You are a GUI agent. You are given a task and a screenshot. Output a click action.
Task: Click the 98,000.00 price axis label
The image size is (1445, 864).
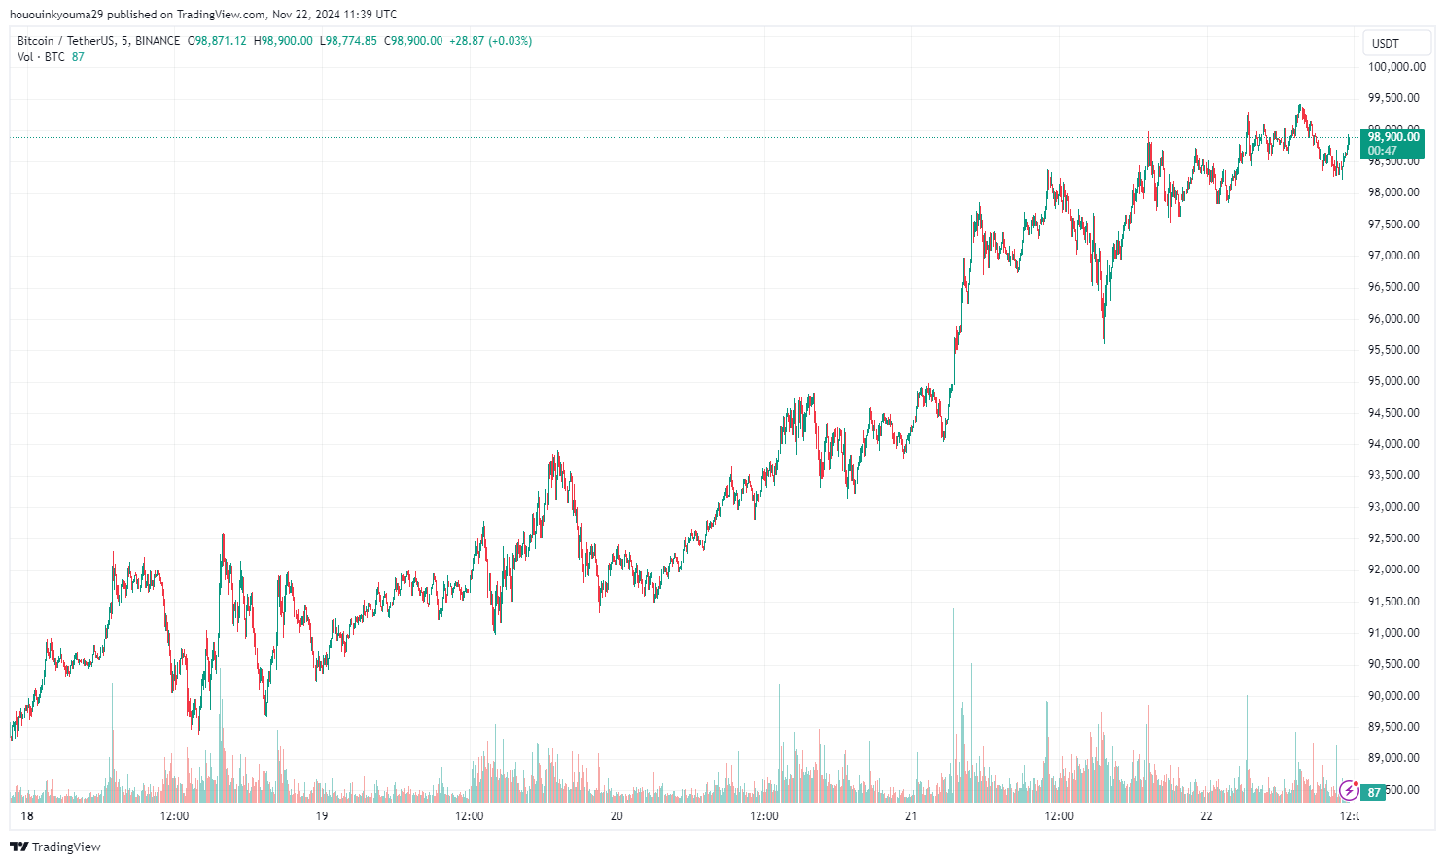click(x=1393, y=192)
